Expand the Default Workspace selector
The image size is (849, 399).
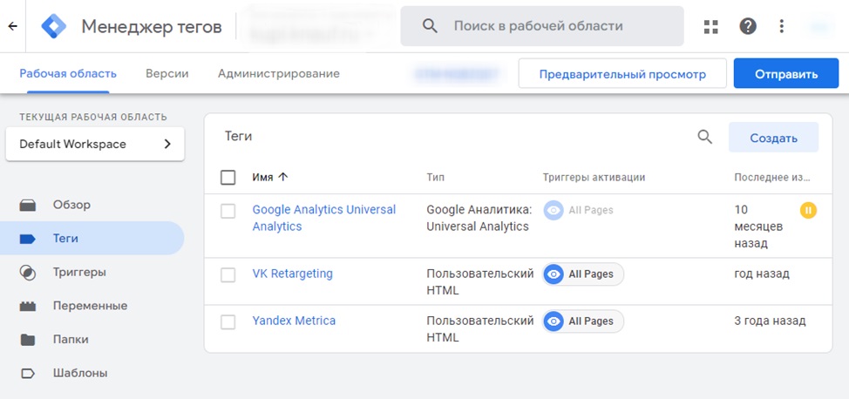95,144
